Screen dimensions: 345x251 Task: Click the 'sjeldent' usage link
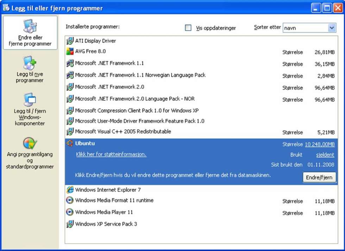tap(325, 155)
